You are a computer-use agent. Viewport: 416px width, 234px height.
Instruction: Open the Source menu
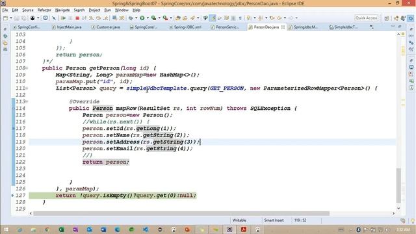point(28,10)
